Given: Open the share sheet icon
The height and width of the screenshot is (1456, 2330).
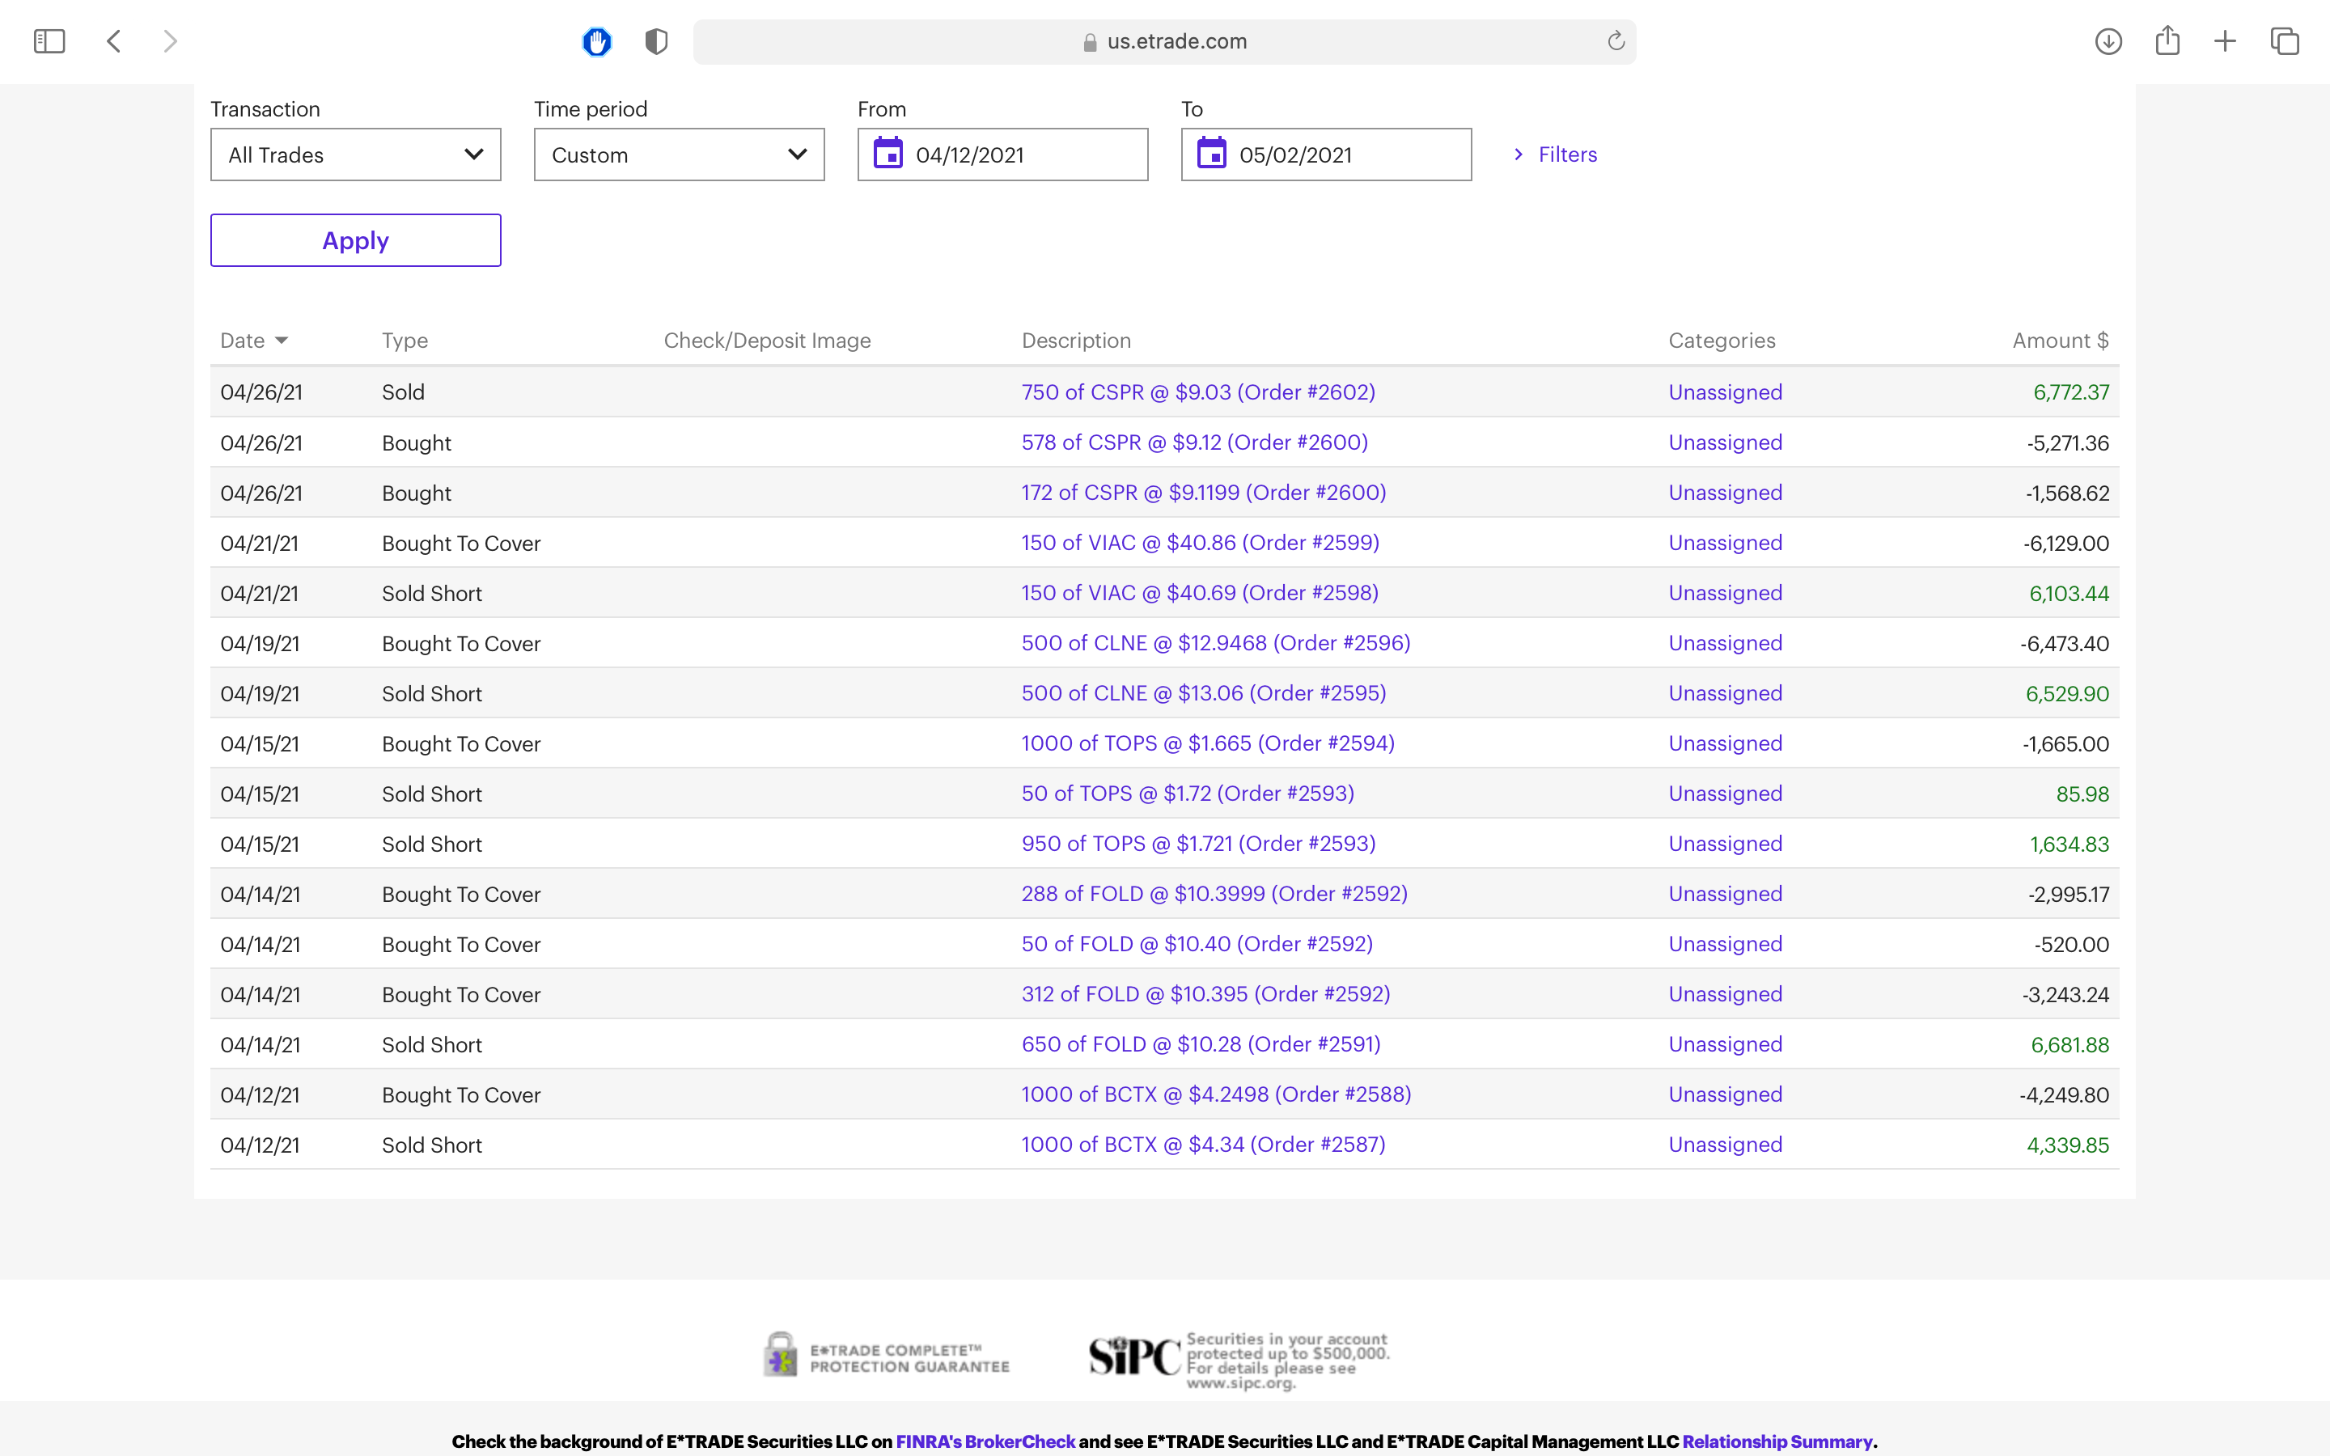Looking at the screenshot, I should tap(2167, 41).
